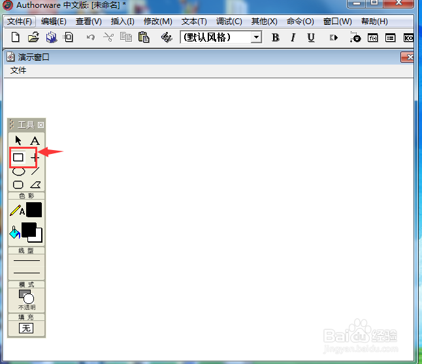
Task: Open the line style selector
Action: pyautogui.click(x=27, y=267)
